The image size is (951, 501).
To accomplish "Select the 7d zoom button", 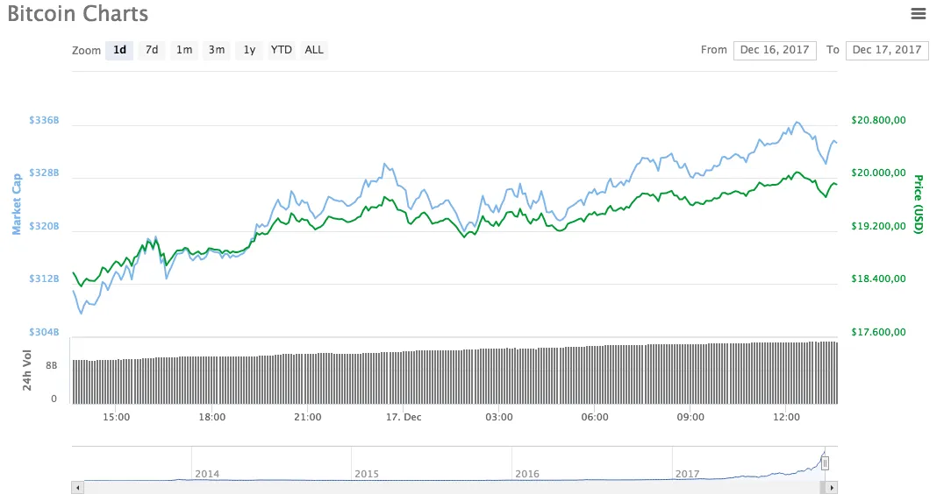I will click(x=152, y=50).
